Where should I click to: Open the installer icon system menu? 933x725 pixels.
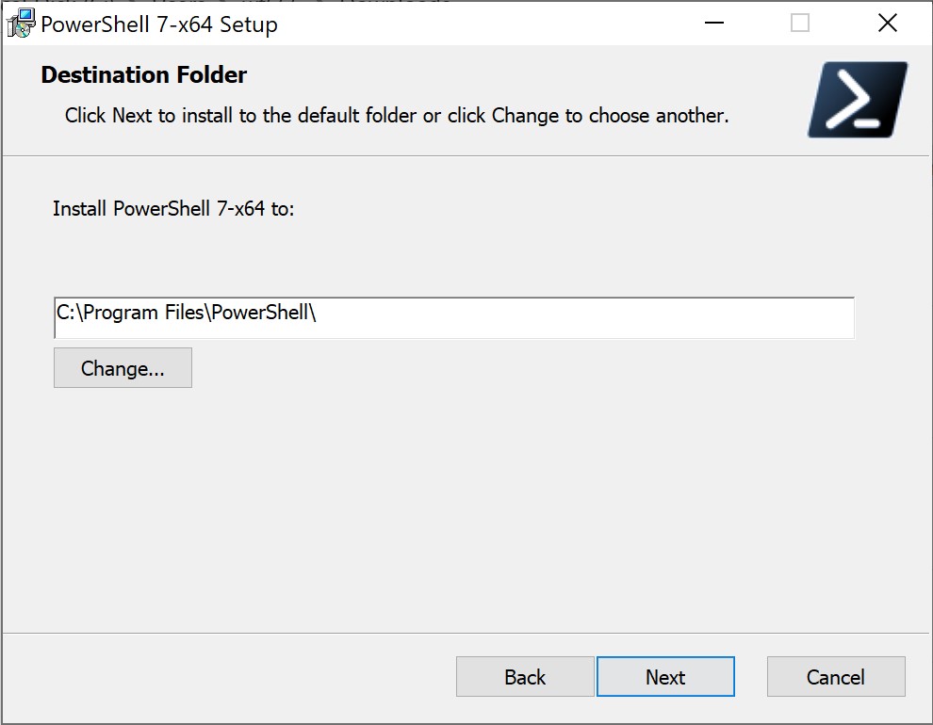coord(21,24)
